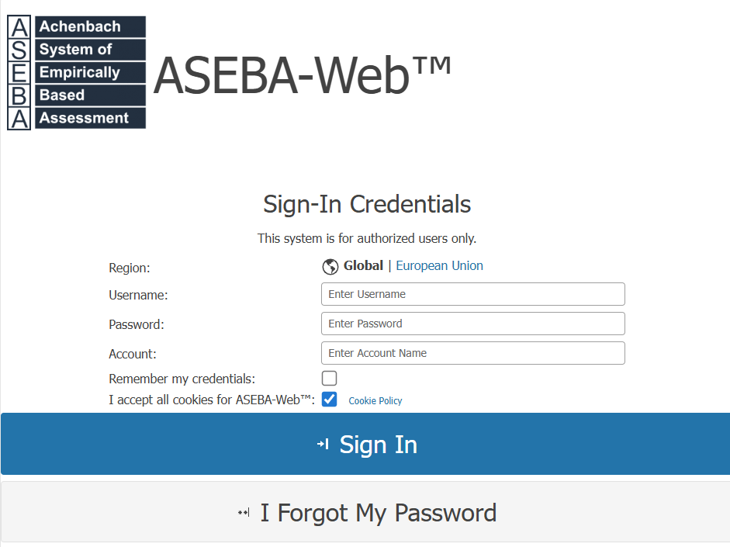The width and height of the screenshot is (730, 547).
Task: Focus the Enter Username field
Action: pyautogui.click(x=472, y=294)
